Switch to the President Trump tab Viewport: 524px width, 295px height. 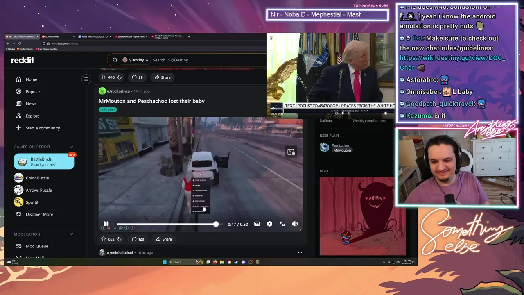167,36
